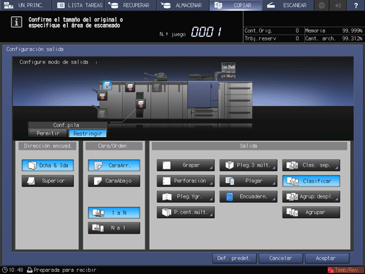
Task: Click the Pleg.Ygr. booklet icon
Action: pyautogui.click(x=167, y=196)
